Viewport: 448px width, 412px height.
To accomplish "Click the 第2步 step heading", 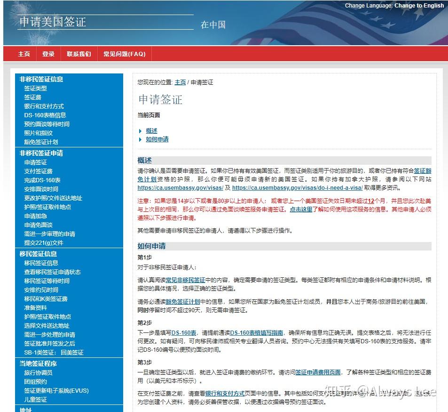I will (145, 323).
